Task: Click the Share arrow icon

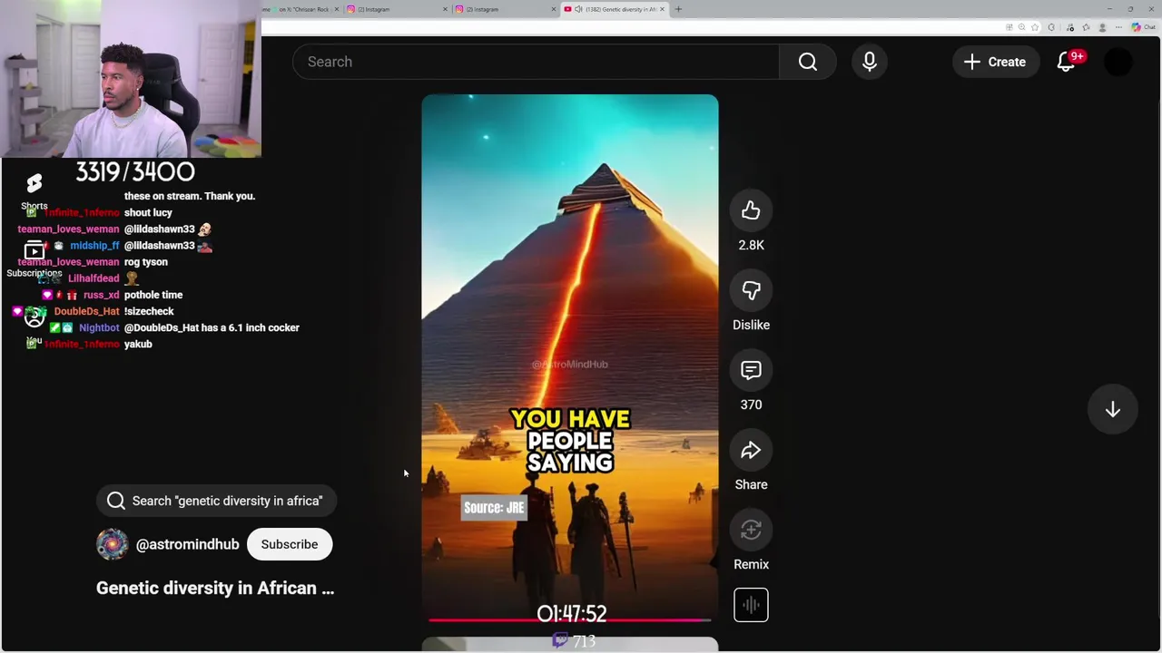Action: (751, 450)
